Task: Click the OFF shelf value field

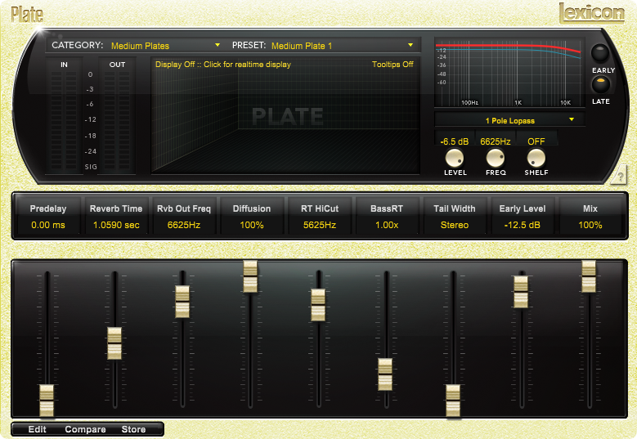Action: point(536,141)
